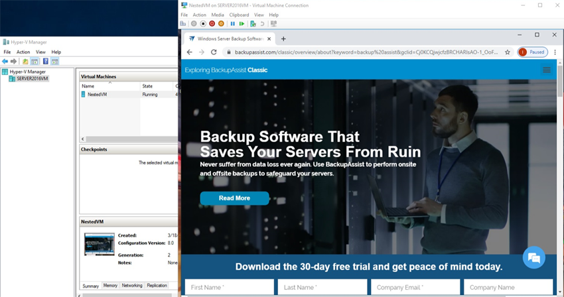564x297 pixels.
Task: Bookmark this page with the star icon
Action: click(507, 52)
